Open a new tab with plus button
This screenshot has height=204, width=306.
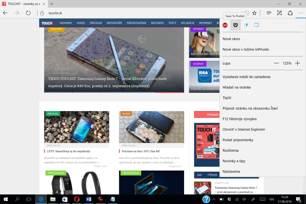tap(51, 4)
